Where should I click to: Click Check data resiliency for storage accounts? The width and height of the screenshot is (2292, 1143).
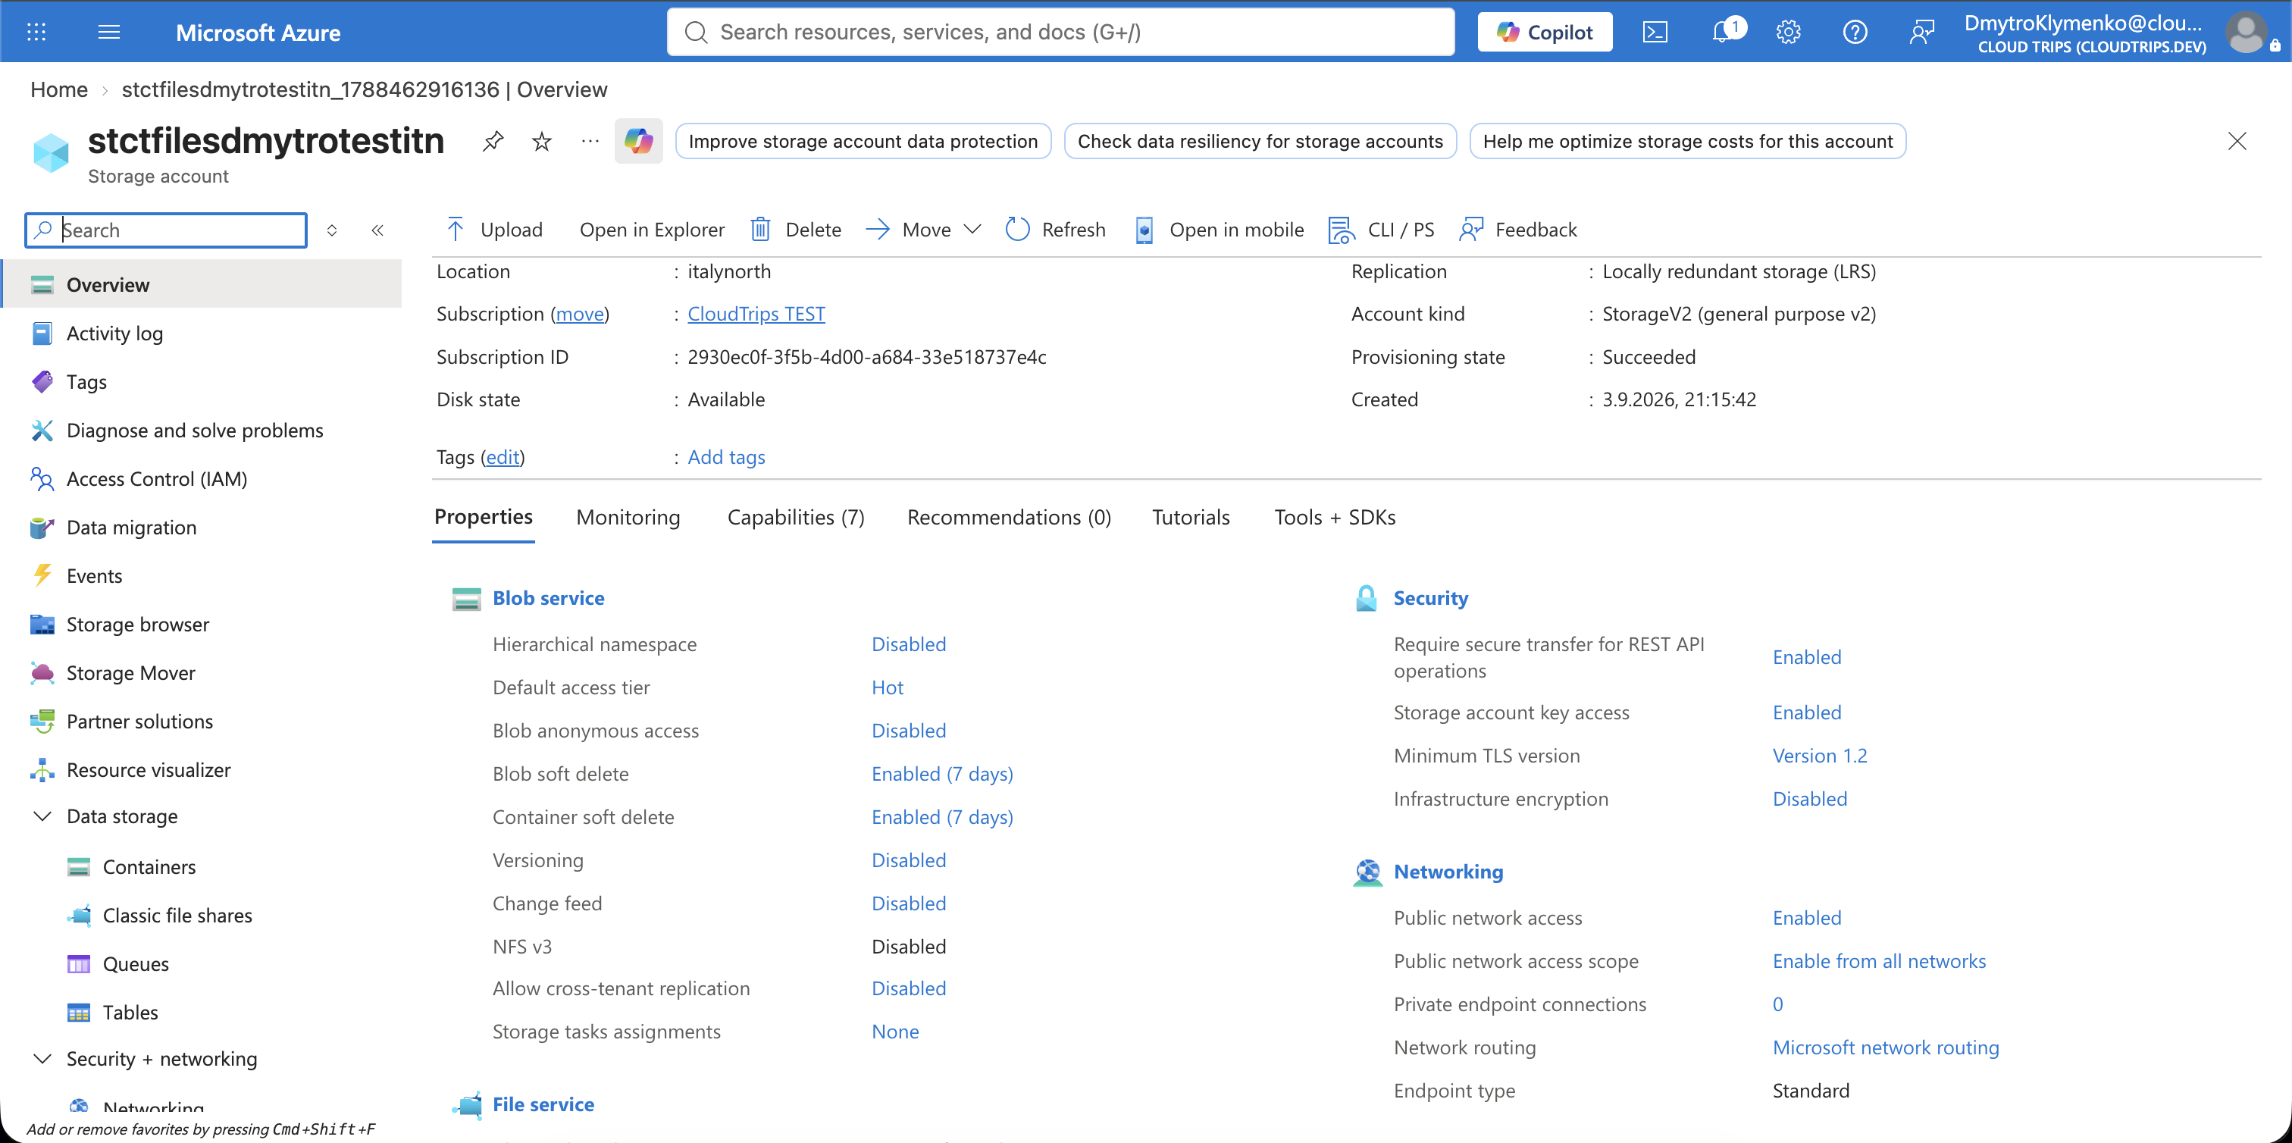[x=1260, y=140]
